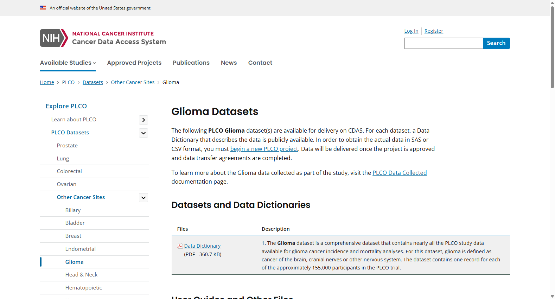The image size is (555, 299).
Task: Open the News menu item
Action: tap(229, 63)
